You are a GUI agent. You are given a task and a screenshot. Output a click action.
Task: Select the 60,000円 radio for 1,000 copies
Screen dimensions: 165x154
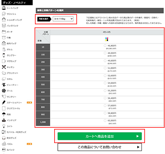coord(105,121)
